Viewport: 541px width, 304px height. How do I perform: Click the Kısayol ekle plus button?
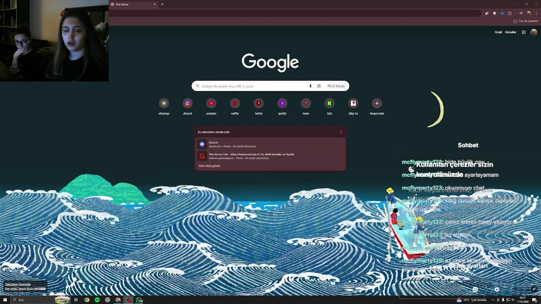pyautogui.click(x=377, y=103)
